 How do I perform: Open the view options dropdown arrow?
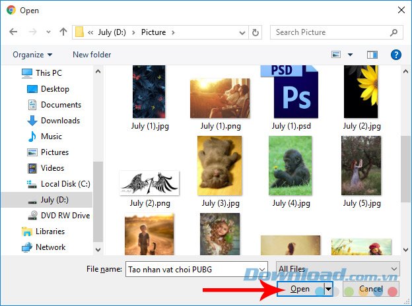tap(350, 55)
